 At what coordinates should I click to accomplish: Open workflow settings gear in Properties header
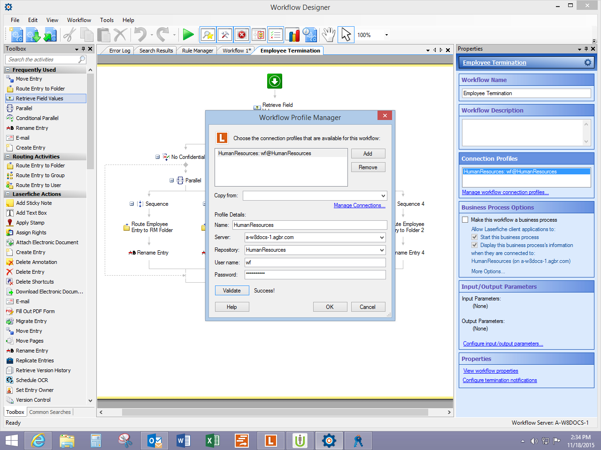click(x=587, y=62)
